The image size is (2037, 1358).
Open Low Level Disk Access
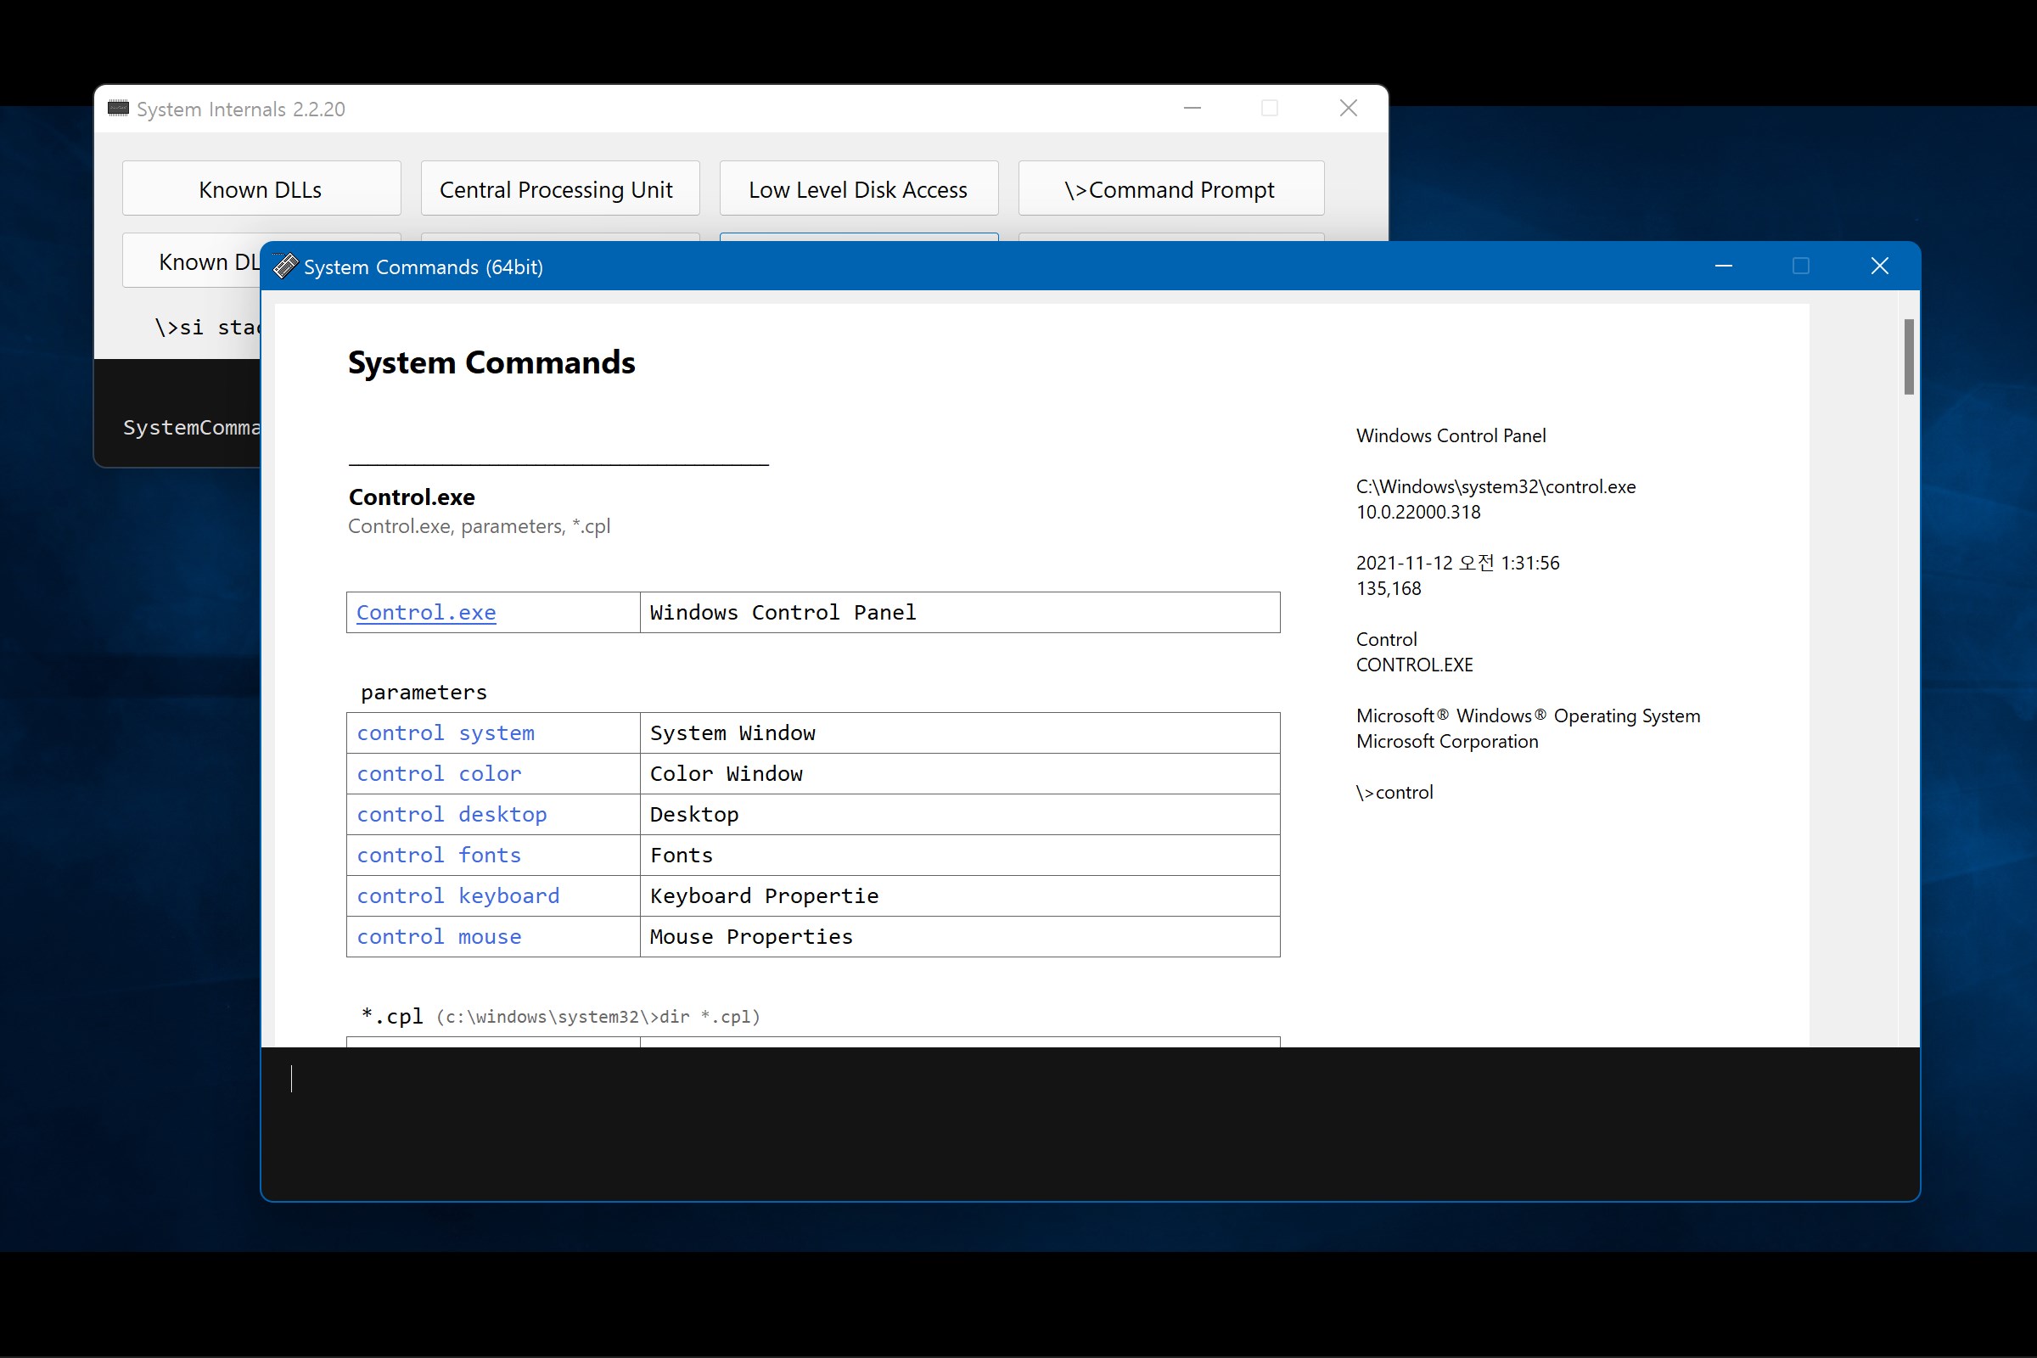[x=858, y=188]
